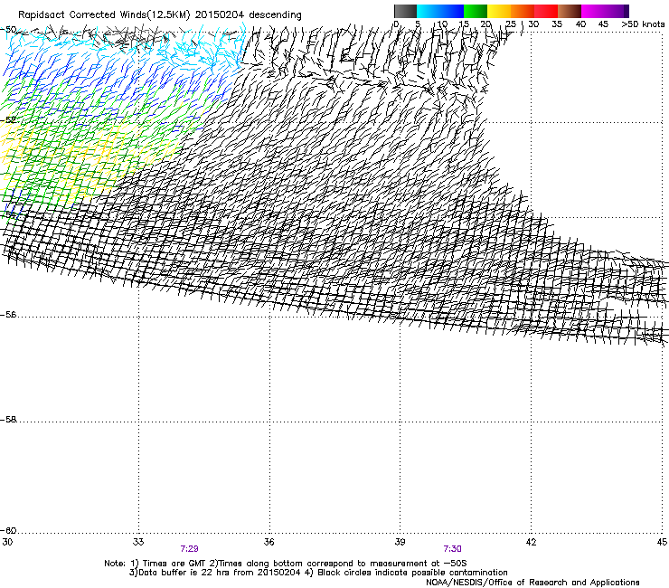Click longitude label '36' on bottom axis
The width and height of the screenshot is (669, 588).
pos(269,542)
